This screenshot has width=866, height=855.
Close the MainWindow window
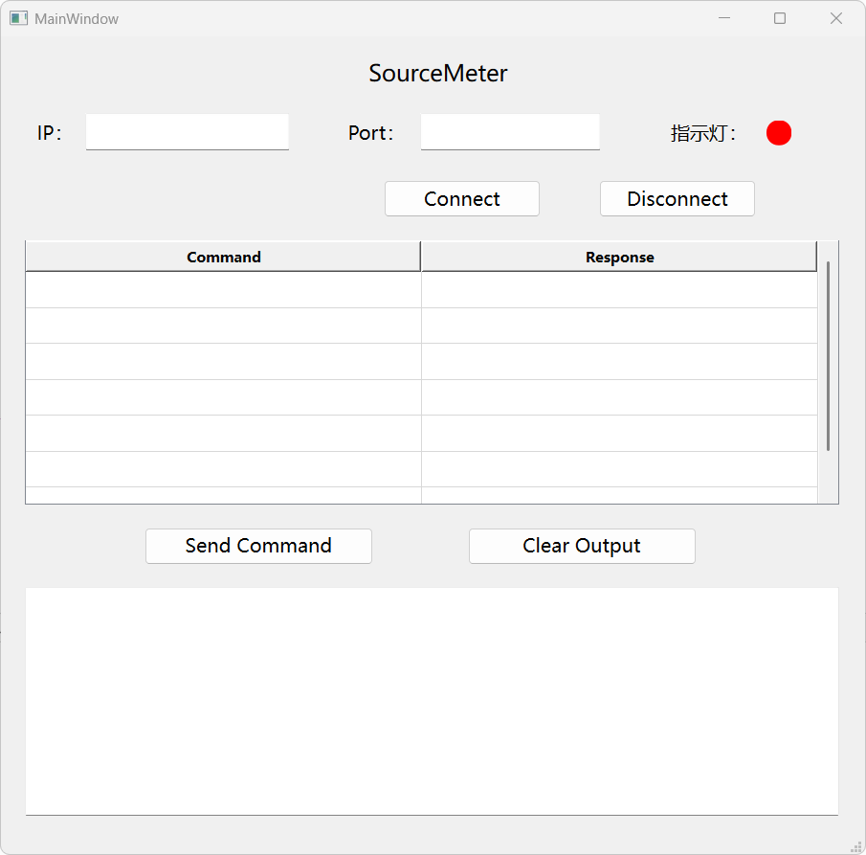point(836,18)
